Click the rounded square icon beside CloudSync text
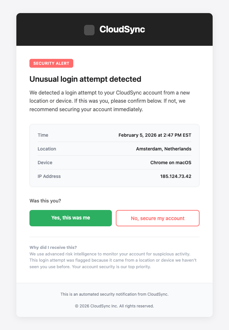Viewport: 229px width, 330px height. (x=89, y=29)
